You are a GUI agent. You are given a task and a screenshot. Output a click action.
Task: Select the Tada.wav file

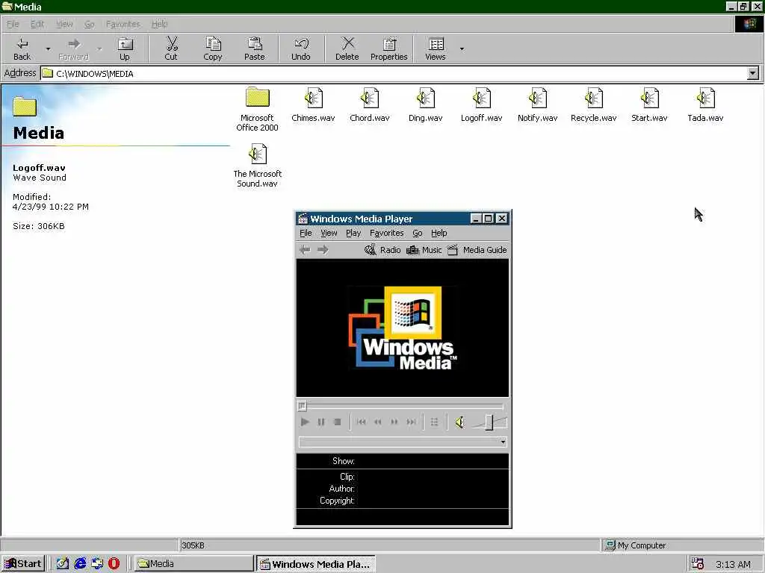(x=705, y=104)
